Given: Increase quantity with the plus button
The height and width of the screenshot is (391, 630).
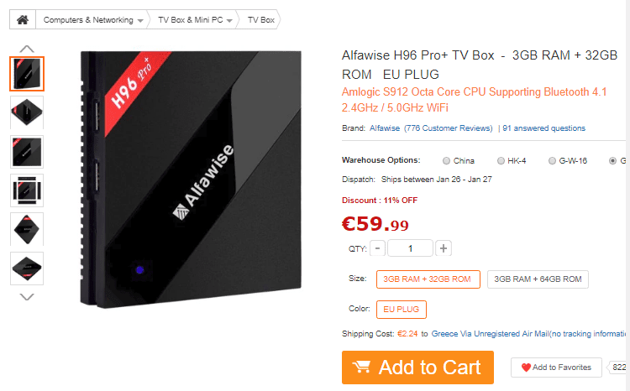Looking at the screenshot, I should click(x=444, y=248).
